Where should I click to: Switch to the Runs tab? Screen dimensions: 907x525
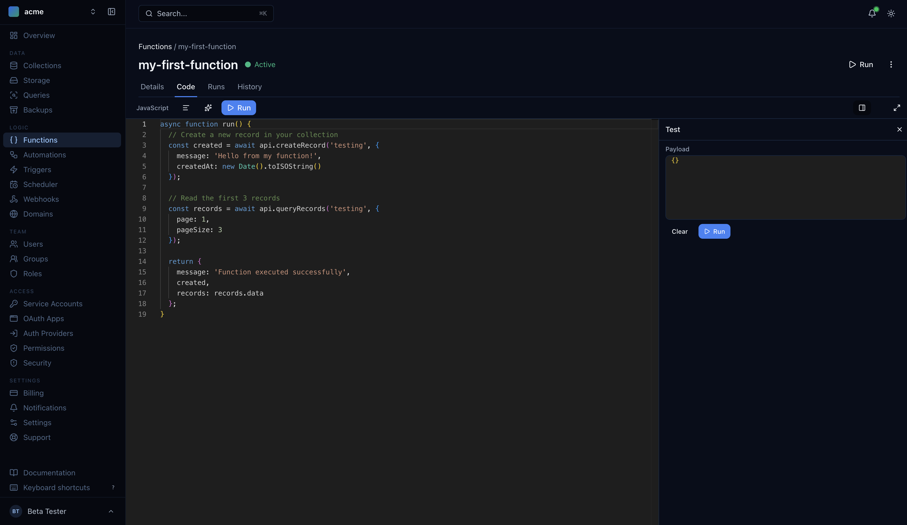216,87
